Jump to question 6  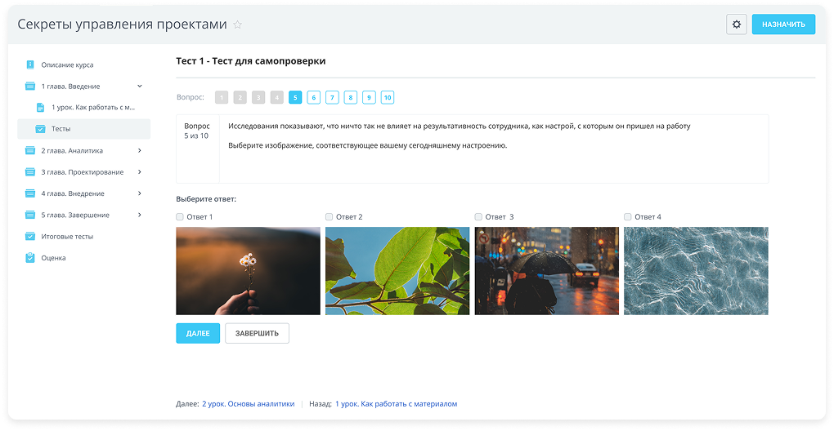tap(314, 97)
